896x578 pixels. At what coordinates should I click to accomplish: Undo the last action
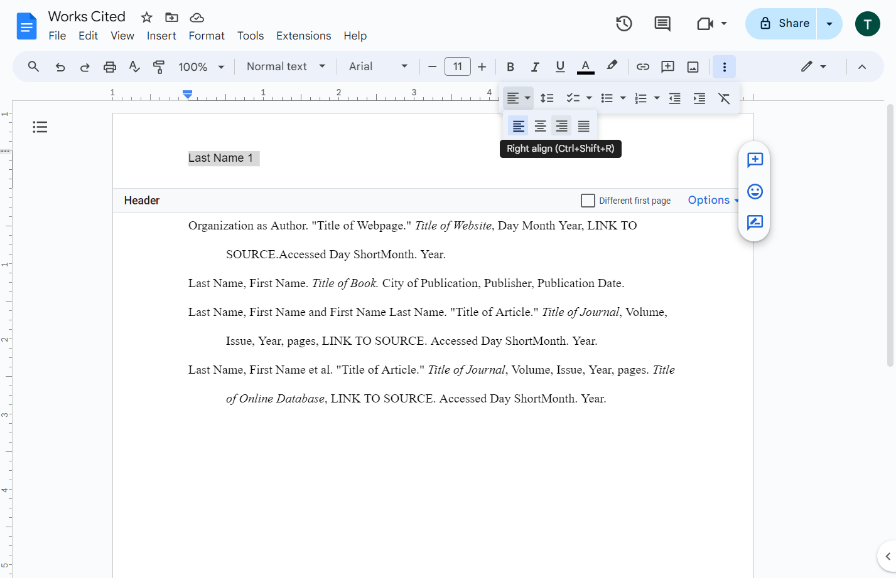coord(60,67)
